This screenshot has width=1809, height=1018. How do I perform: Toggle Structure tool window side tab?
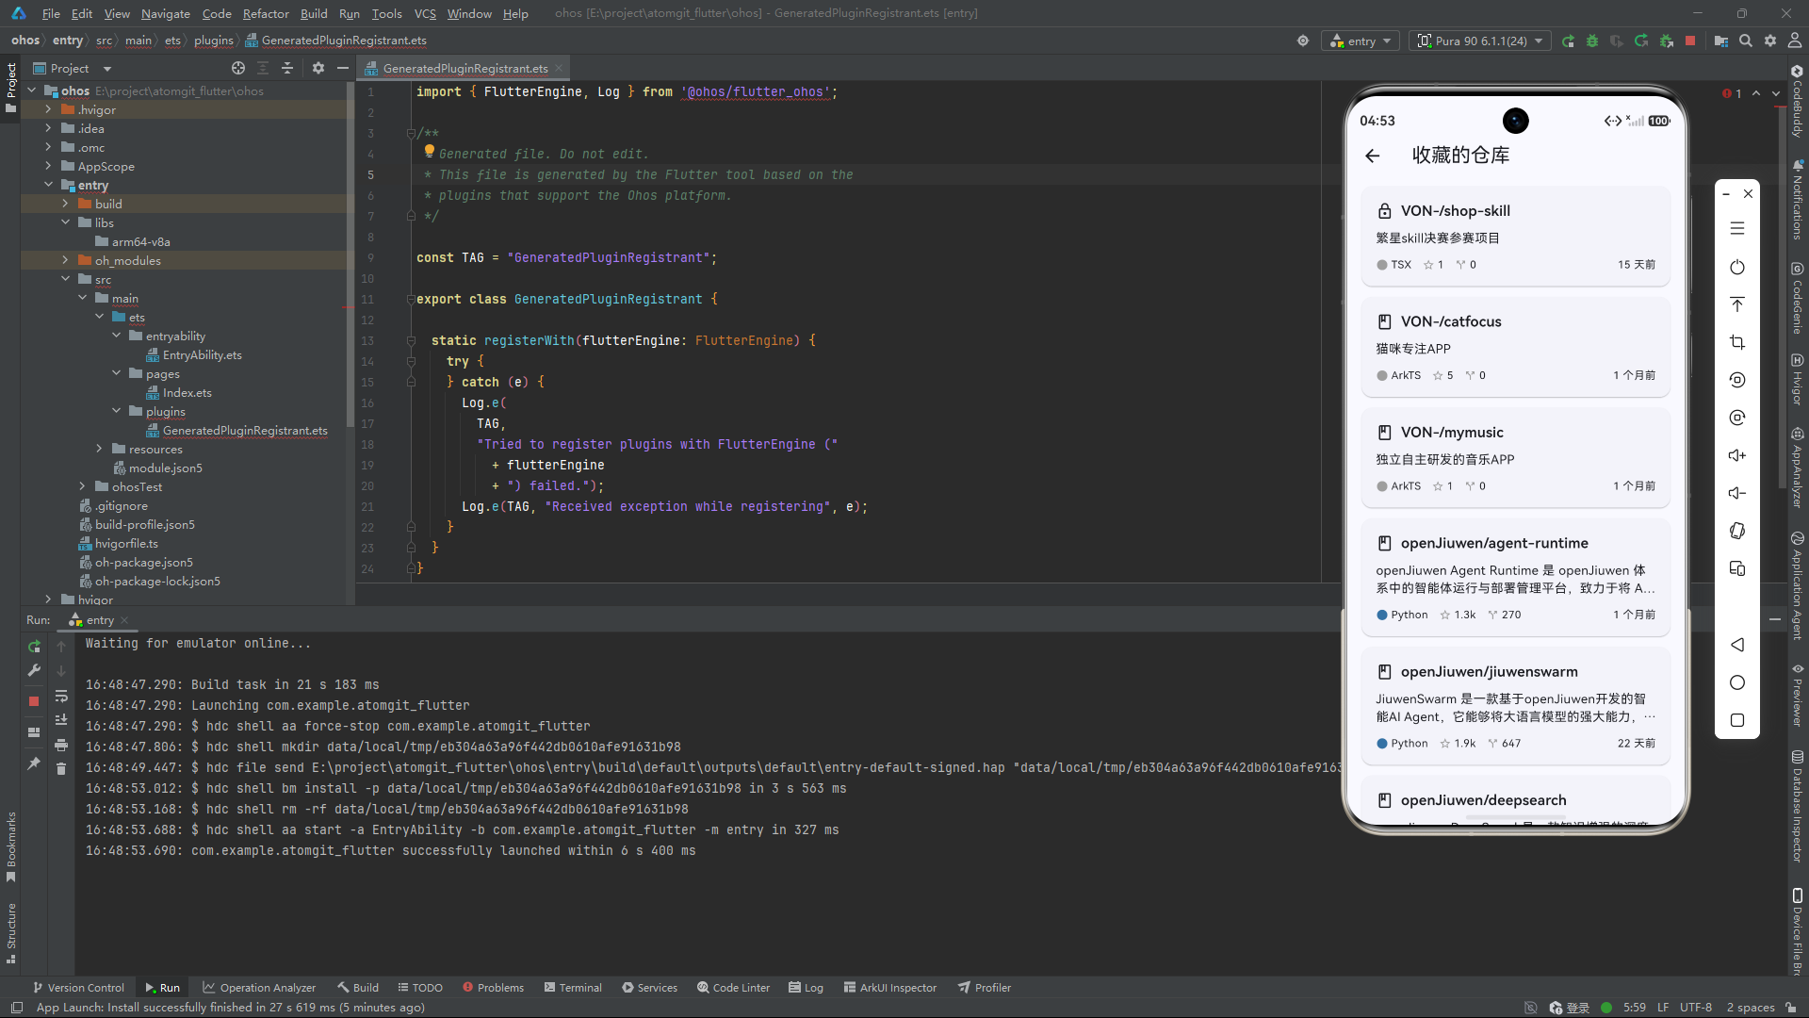click(x=10, y=933)
